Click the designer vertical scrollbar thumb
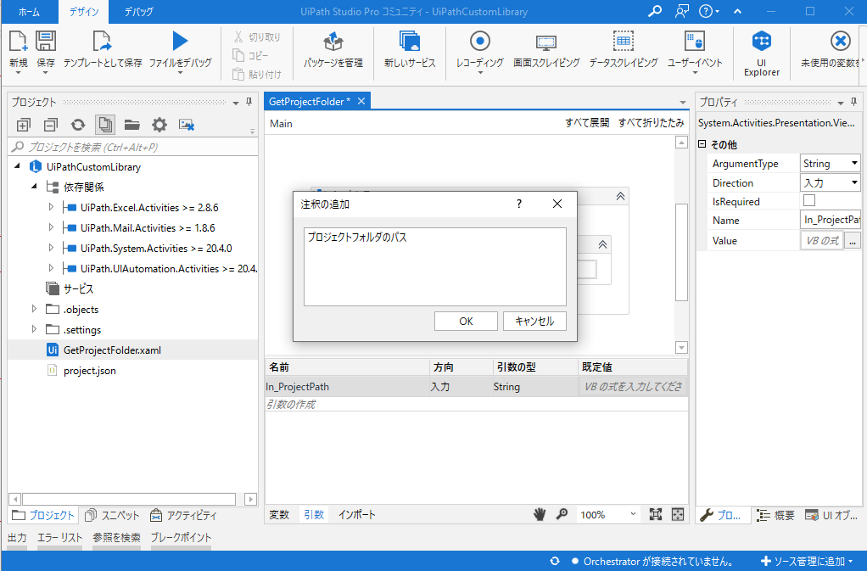The width and height of the screenshot is (867, 571). (682, 252)
